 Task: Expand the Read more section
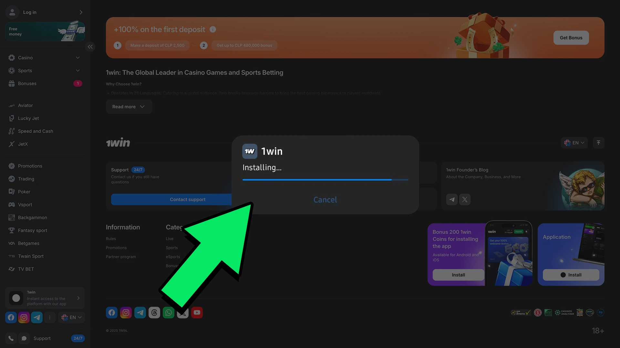click(x=129, y=107)
